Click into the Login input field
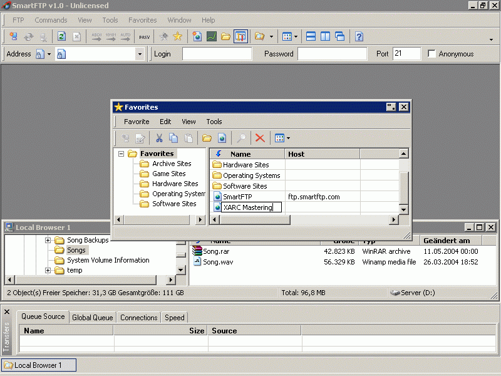The width and height of the screenshot is (501, 376). pos(217,54)
